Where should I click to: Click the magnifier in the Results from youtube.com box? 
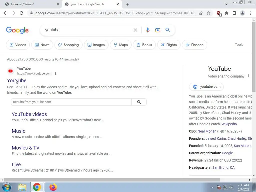[139, 102]
